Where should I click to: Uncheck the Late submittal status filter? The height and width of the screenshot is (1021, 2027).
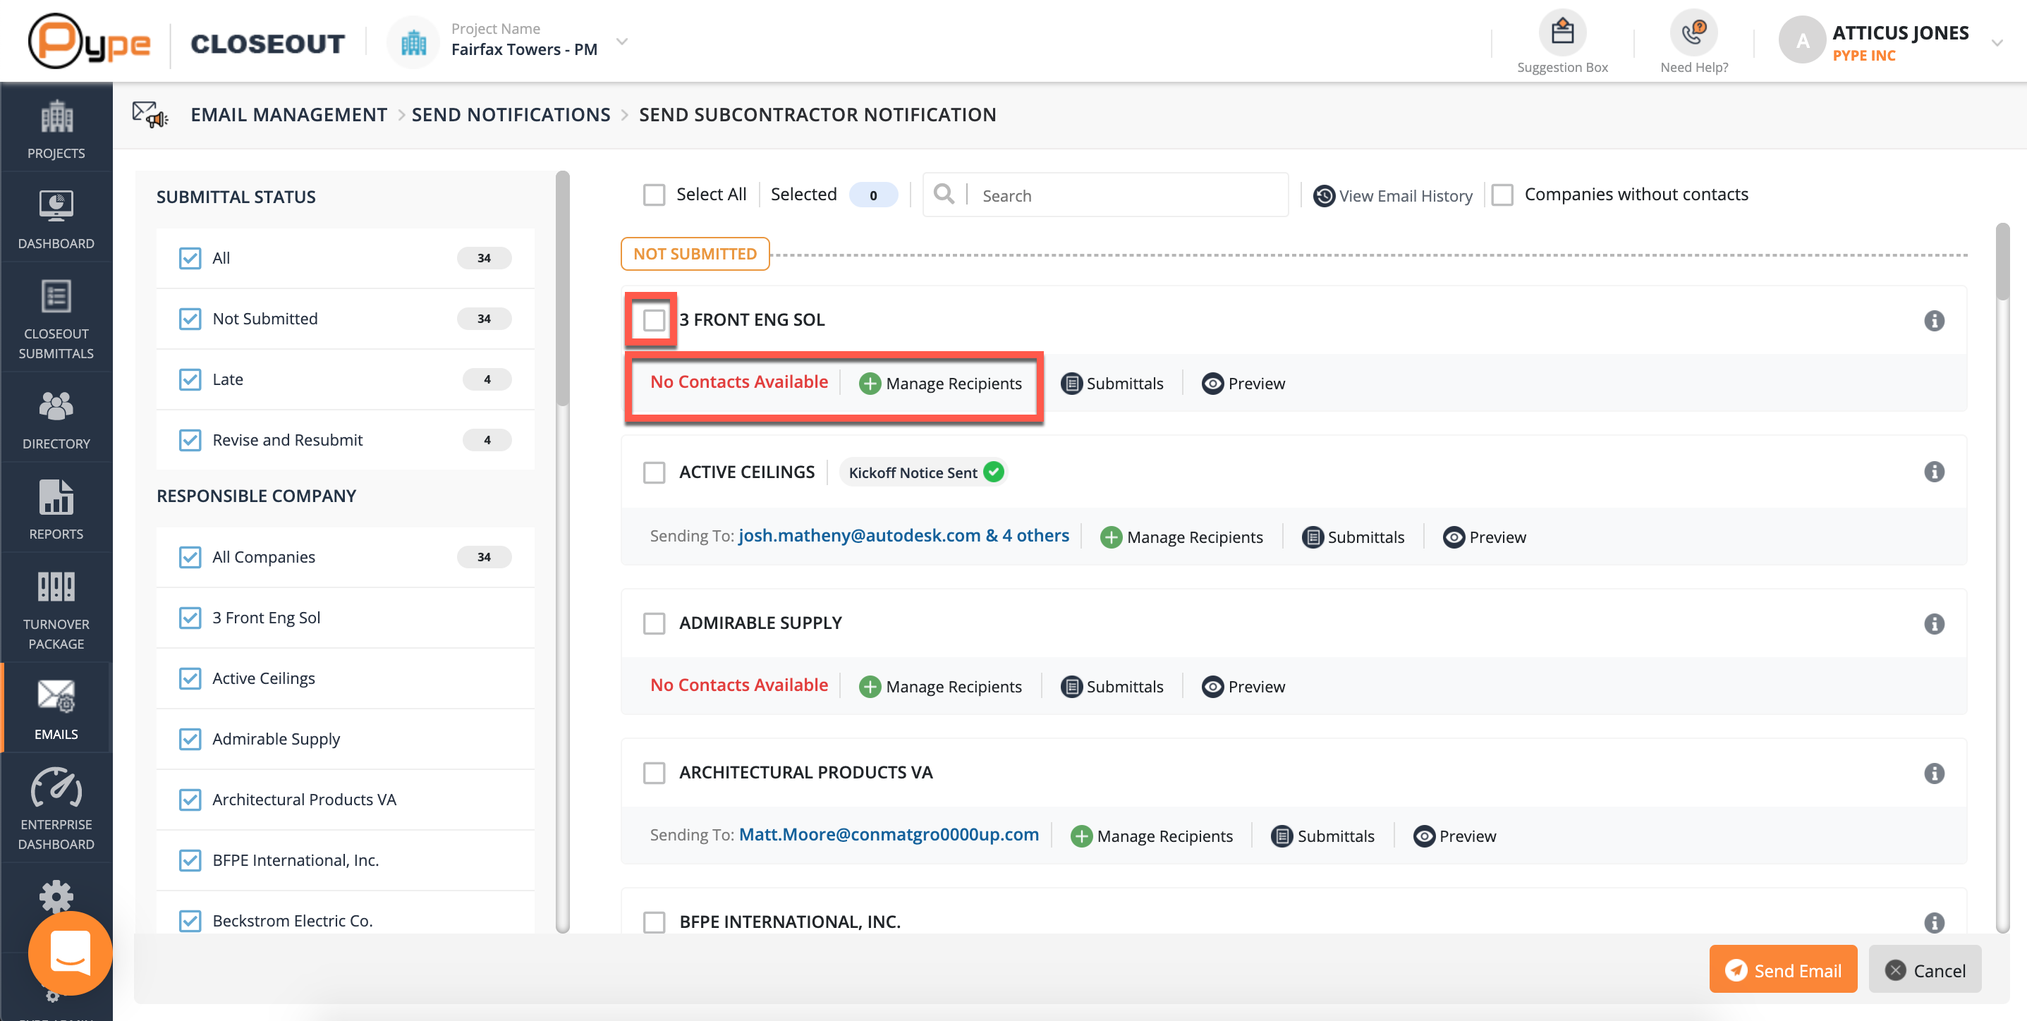pos(190,380)
